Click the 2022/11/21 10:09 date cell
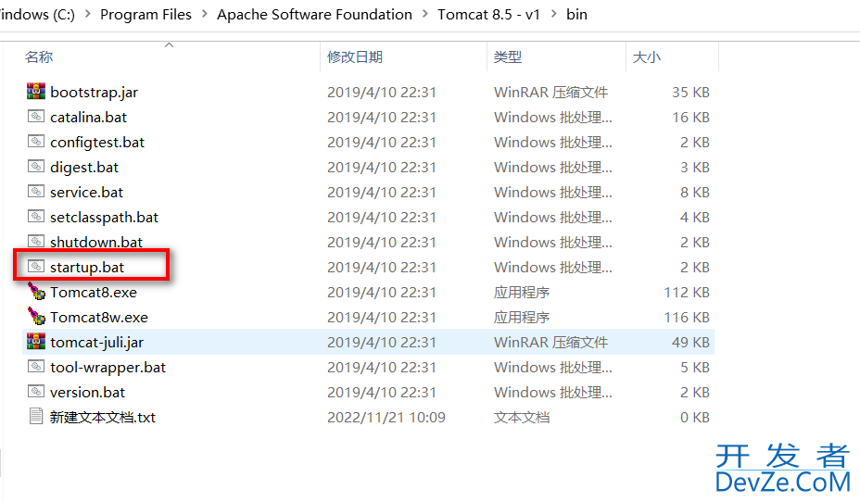Viewport: 860px width, 502px height. coord(386,418)
